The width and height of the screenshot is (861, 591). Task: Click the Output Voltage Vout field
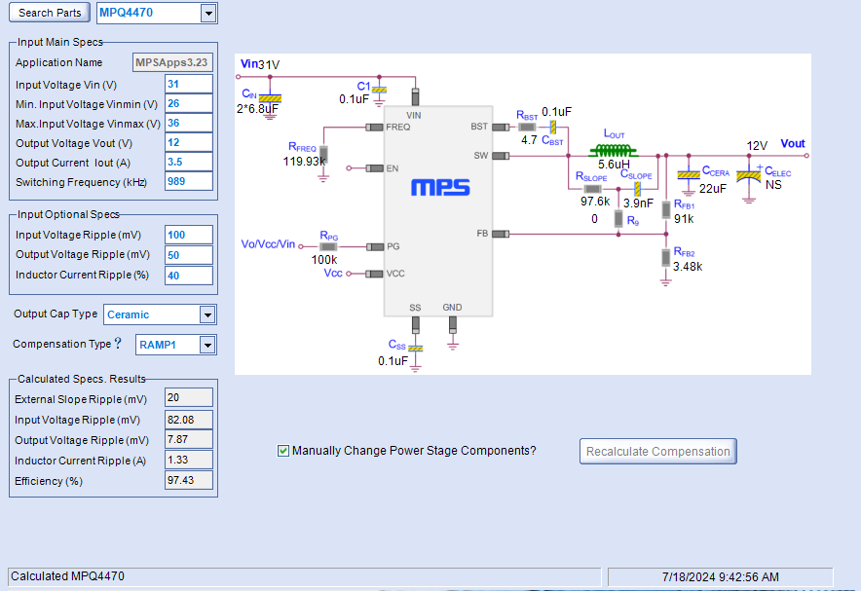[x=188, y=143]
